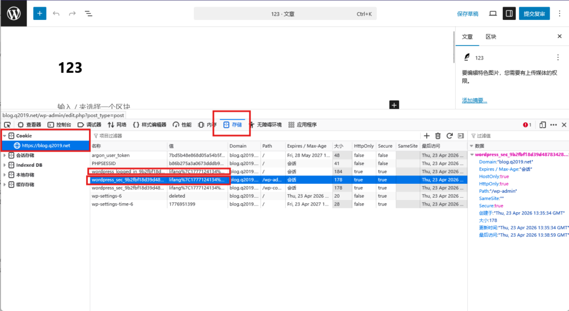The height and width of the screenshot is (311, 569).
Task: Open the 样式编辑器 tab
Action: point(149,125)
